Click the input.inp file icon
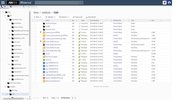The image size is (178, 109). coord(44,60)
